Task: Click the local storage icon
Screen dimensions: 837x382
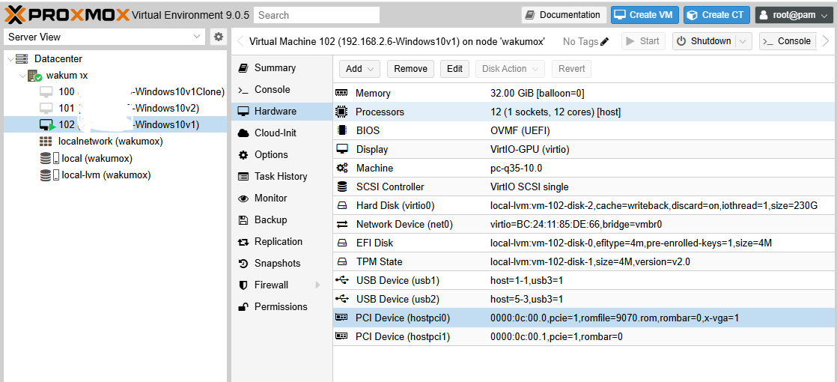Action: pos(49,158)
